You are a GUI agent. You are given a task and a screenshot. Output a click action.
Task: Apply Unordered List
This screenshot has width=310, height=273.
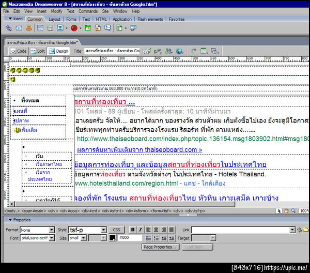tap(148, 238)
